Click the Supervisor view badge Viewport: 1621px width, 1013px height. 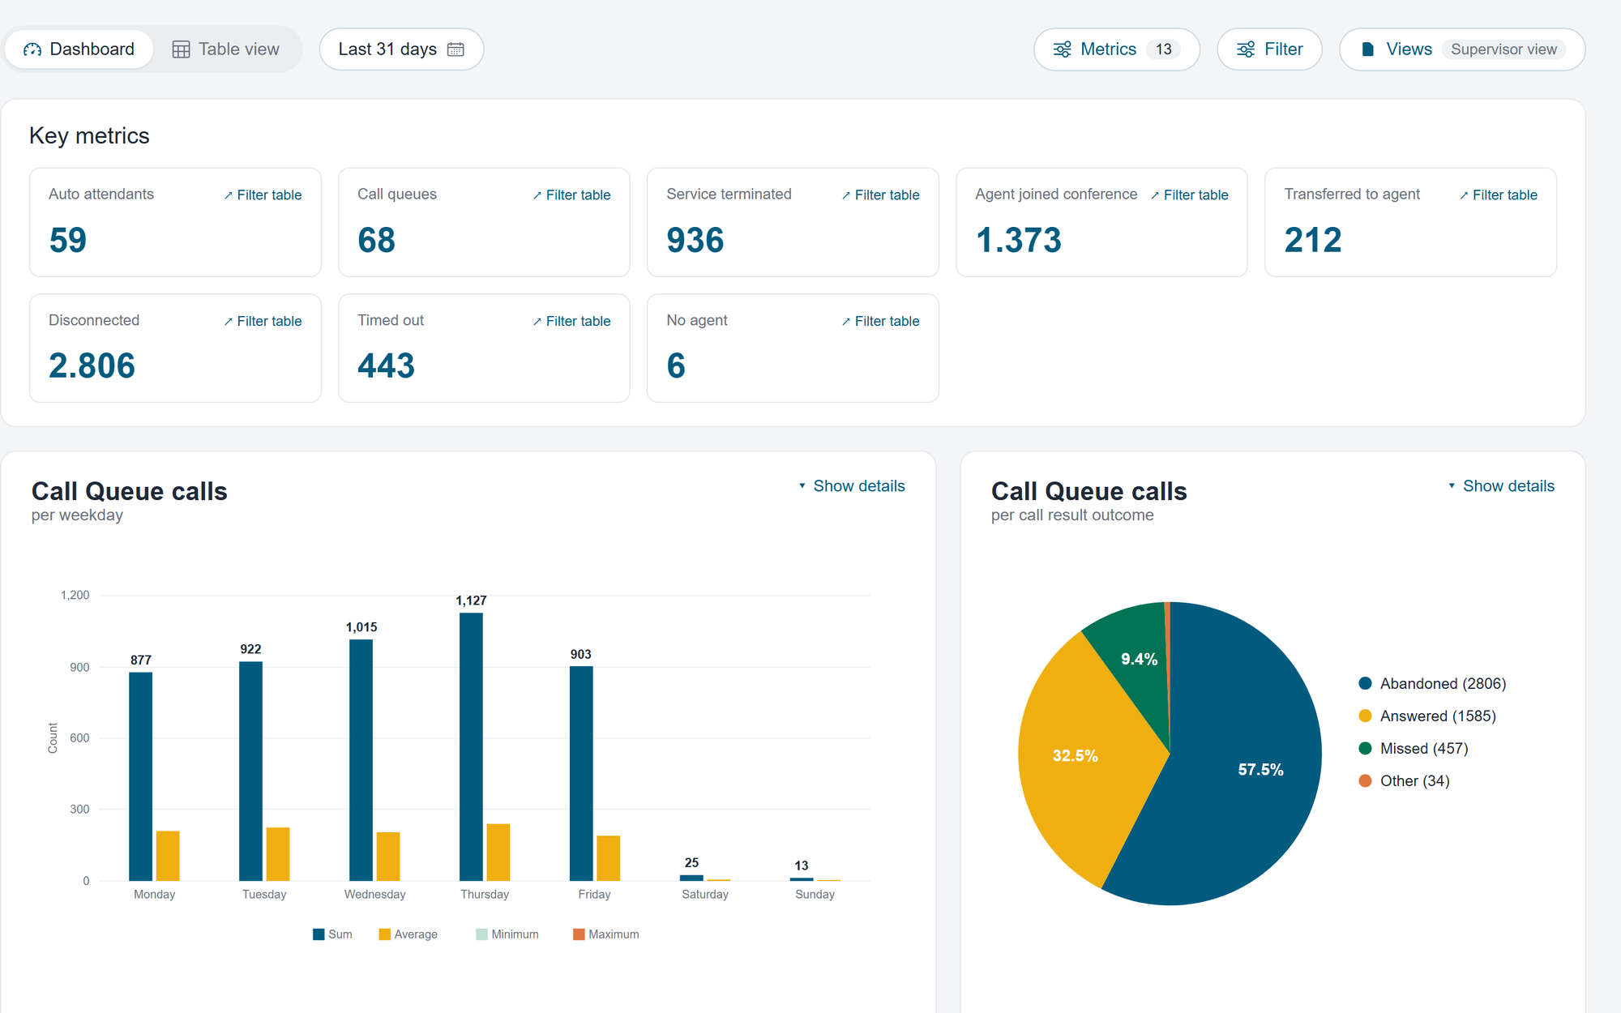point(1503,49)
